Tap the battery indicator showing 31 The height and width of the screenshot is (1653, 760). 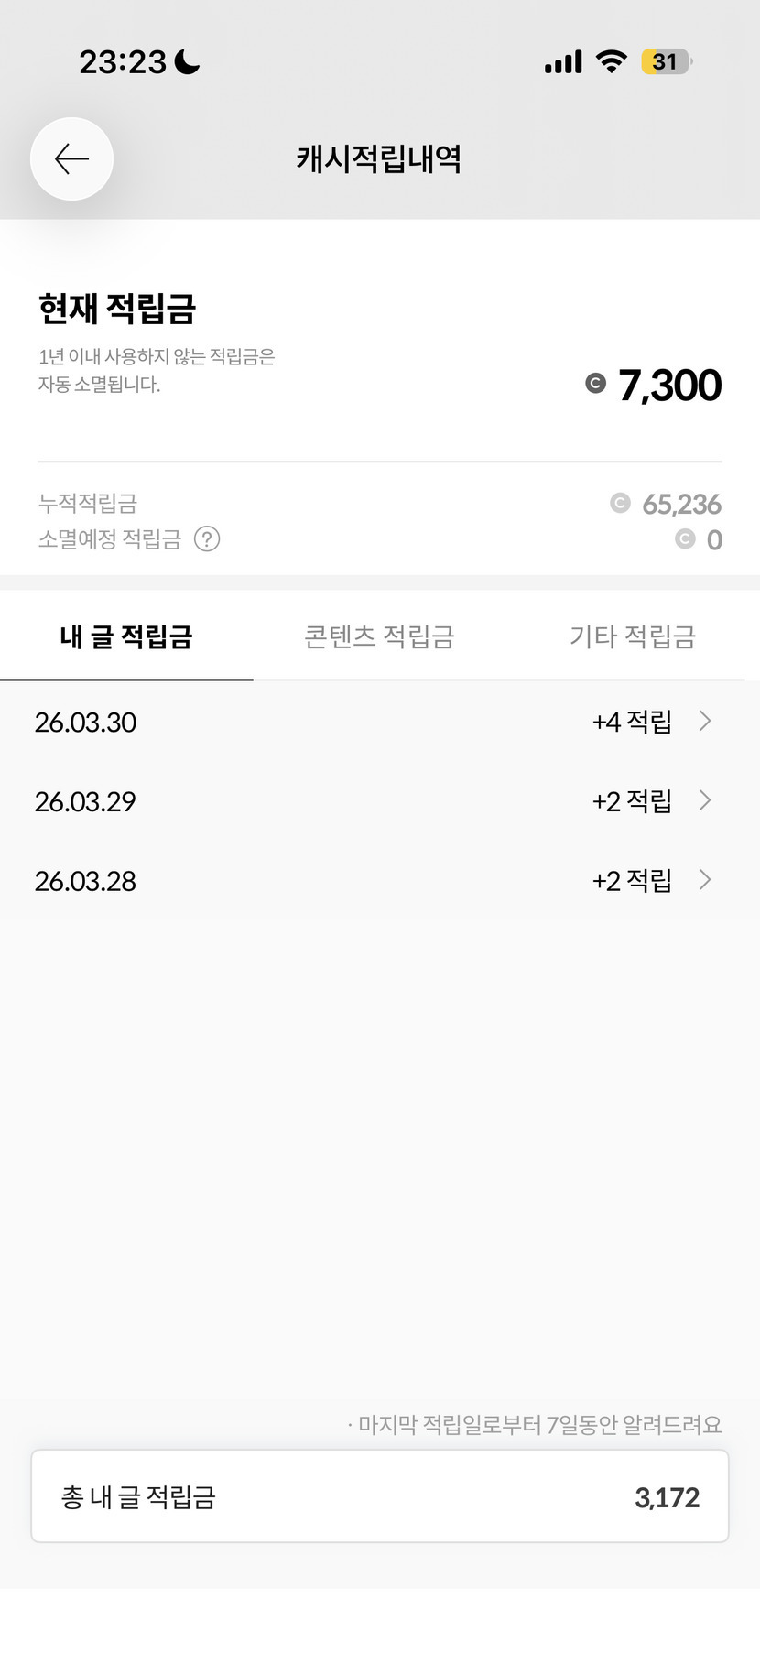666,61
